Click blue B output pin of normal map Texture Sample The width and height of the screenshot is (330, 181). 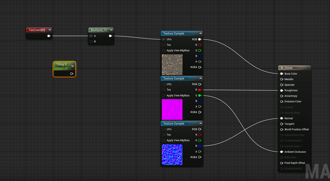[200, 146]
